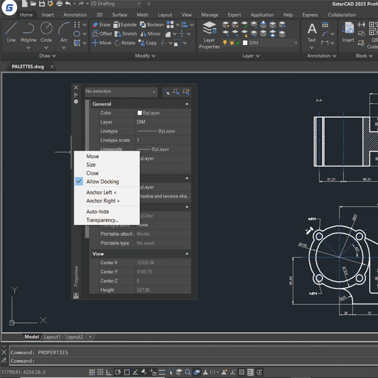The width and height of the screenshot is (378, 378).
Task: Toggle layer on/off lightbulb icon
Action: tap(225, 43)
